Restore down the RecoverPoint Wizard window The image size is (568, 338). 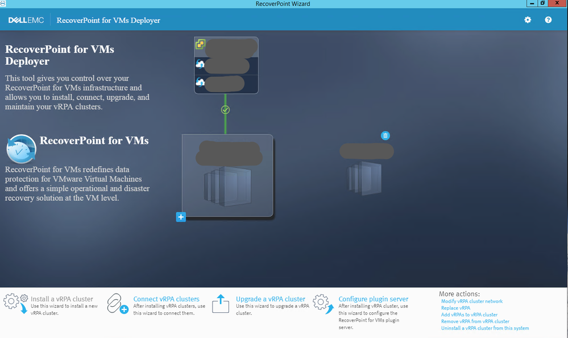[542, 3]
